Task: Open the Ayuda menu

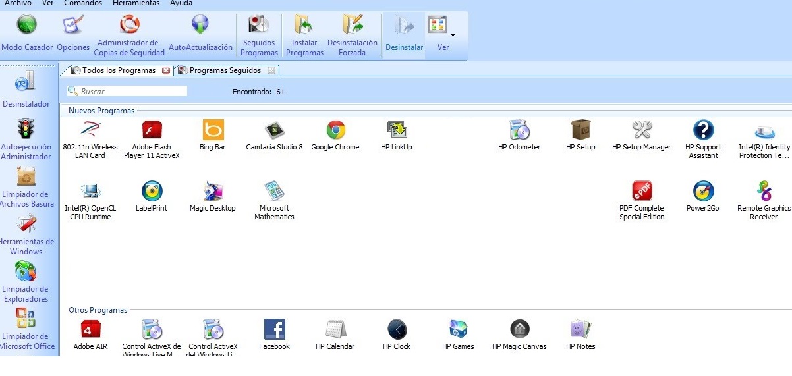Action: click(181, 3)
